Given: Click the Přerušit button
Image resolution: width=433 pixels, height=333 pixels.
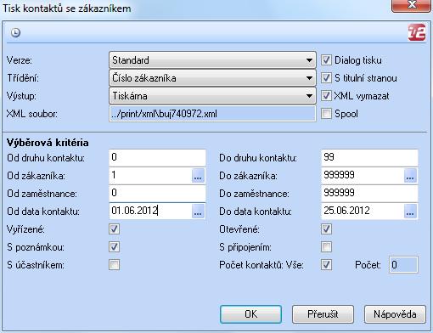Looking at the screenshot, I should [x=323, y=314].
